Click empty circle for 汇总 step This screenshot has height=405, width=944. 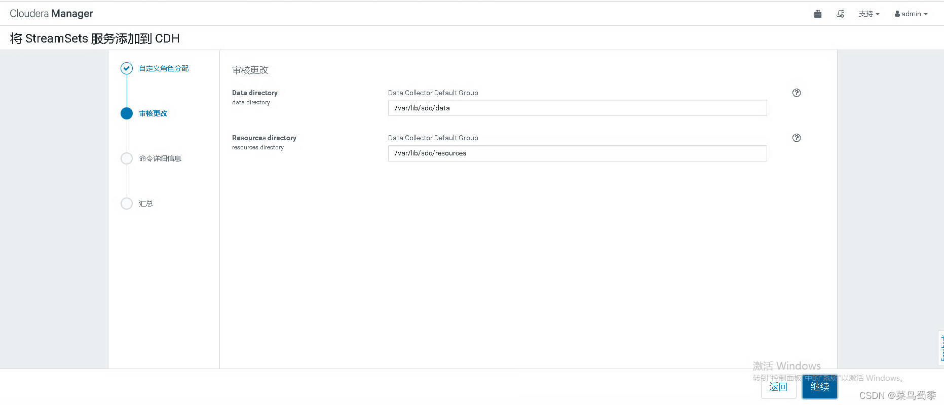click(127, 204)
